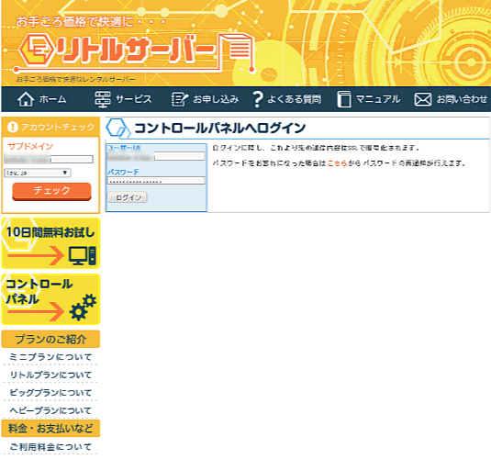
Task: Open ミニプランについて link
Action: coord(50,357)
